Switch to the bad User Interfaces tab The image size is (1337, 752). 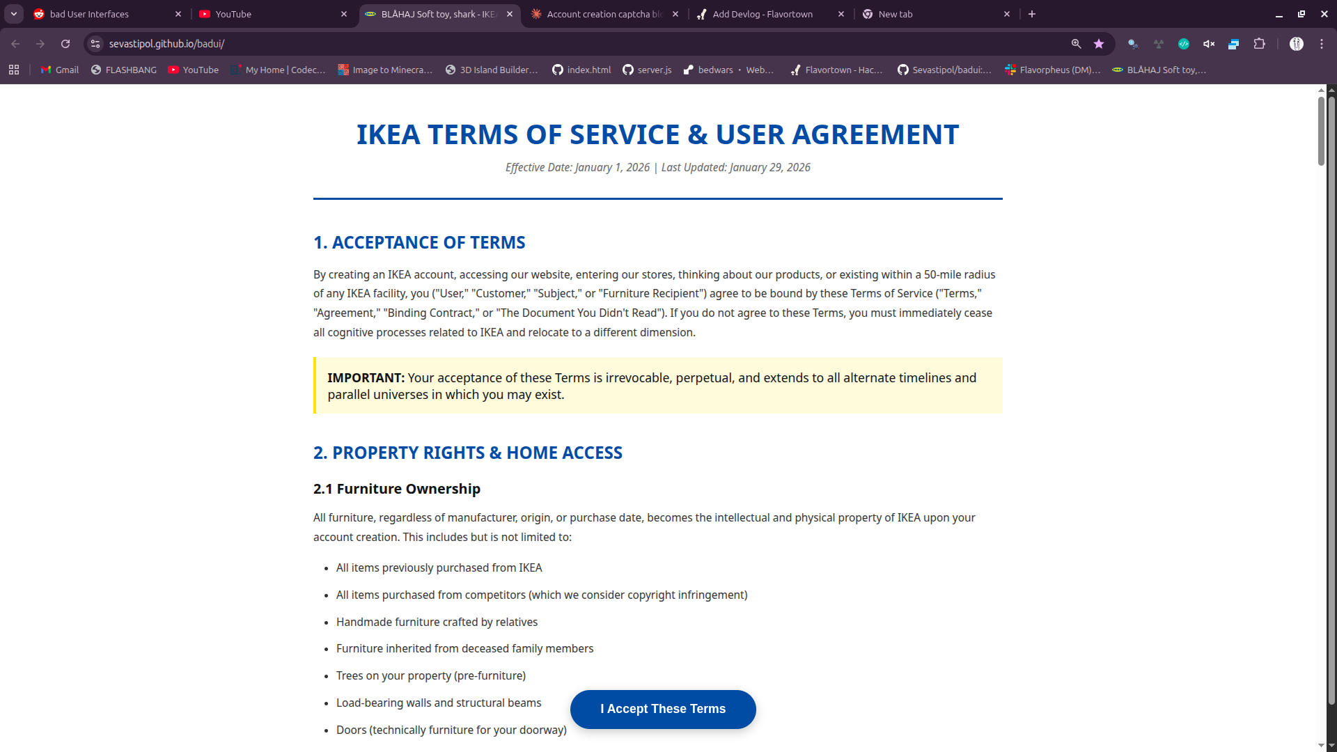click(89, 14)
